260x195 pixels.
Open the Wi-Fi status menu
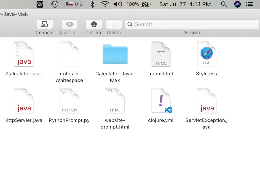click(105, 4)
